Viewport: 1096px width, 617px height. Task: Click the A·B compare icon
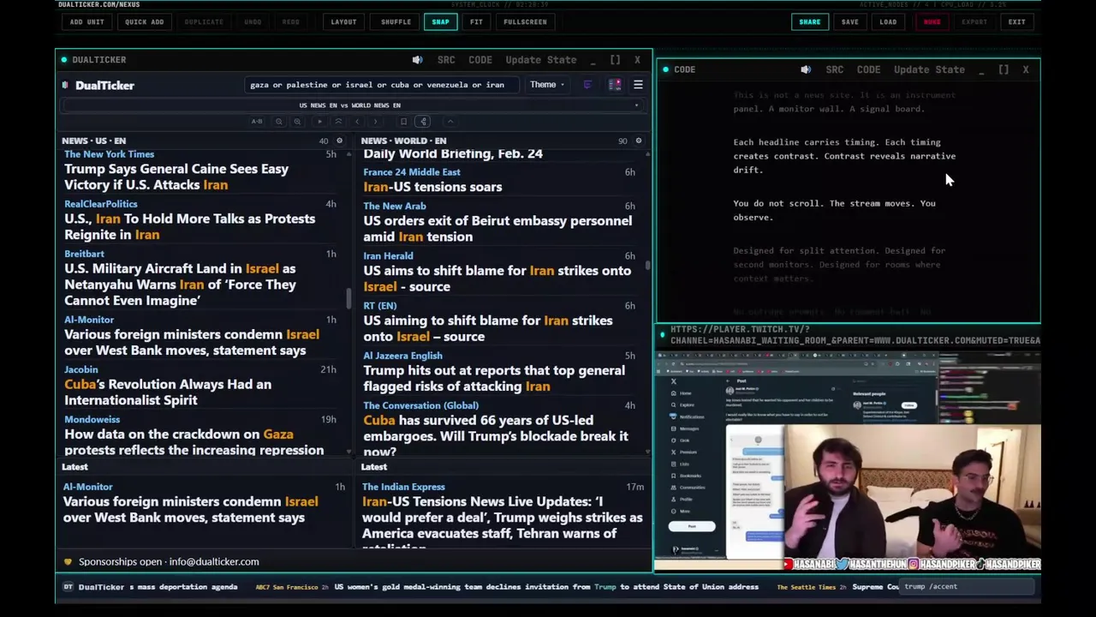coord(257,122)
